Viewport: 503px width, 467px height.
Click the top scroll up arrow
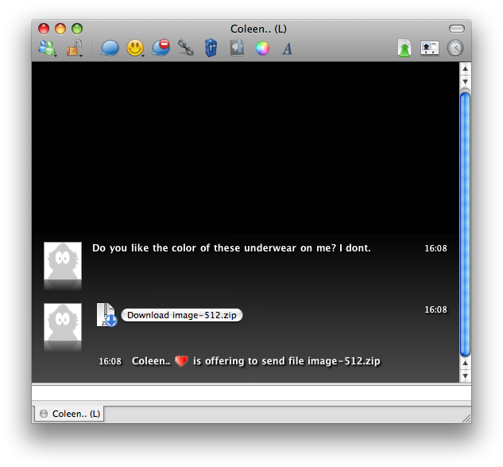[x=465, y=68]
